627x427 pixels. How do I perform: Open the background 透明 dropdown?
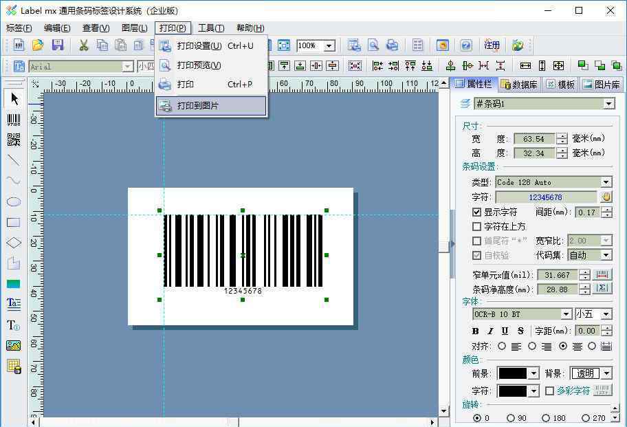606,373
